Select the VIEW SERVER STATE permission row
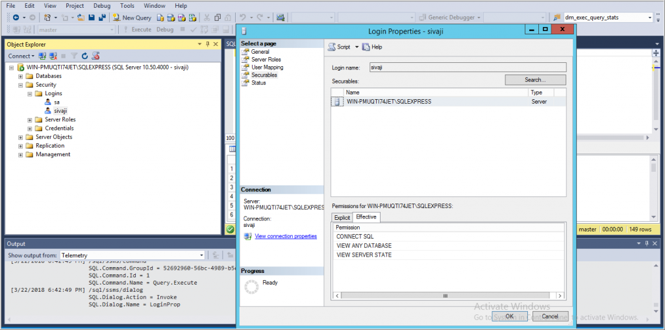 coord(449,255)
